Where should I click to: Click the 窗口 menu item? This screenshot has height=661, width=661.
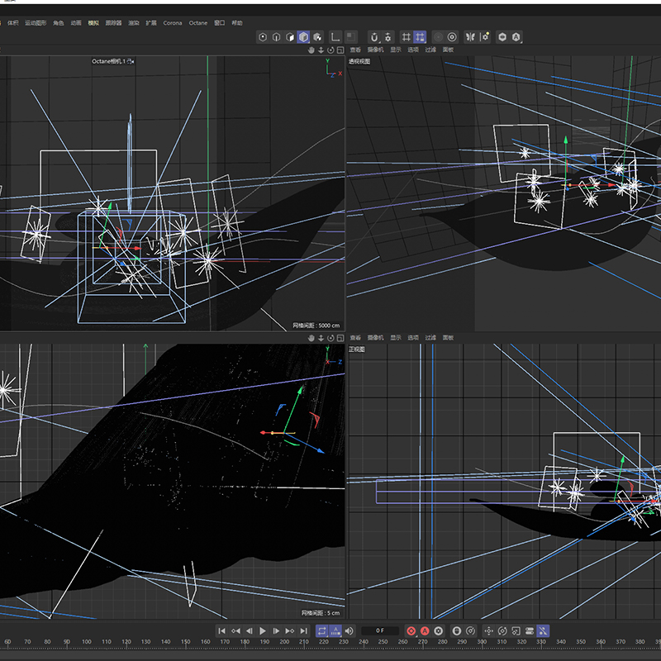point(219,23)
